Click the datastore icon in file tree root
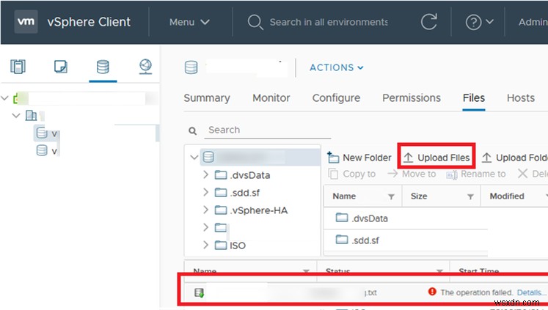548x310 pixels. click(208, 157)
